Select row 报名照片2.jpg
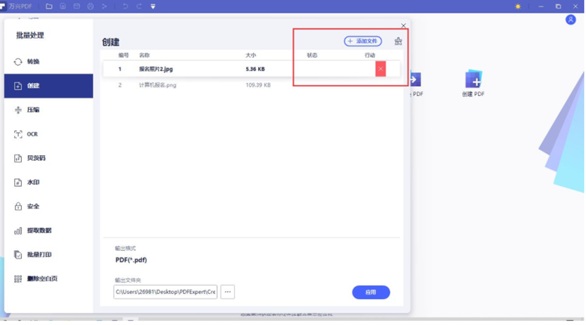The height and width of the screenshot is (325, 586). (x=252, y=68)
